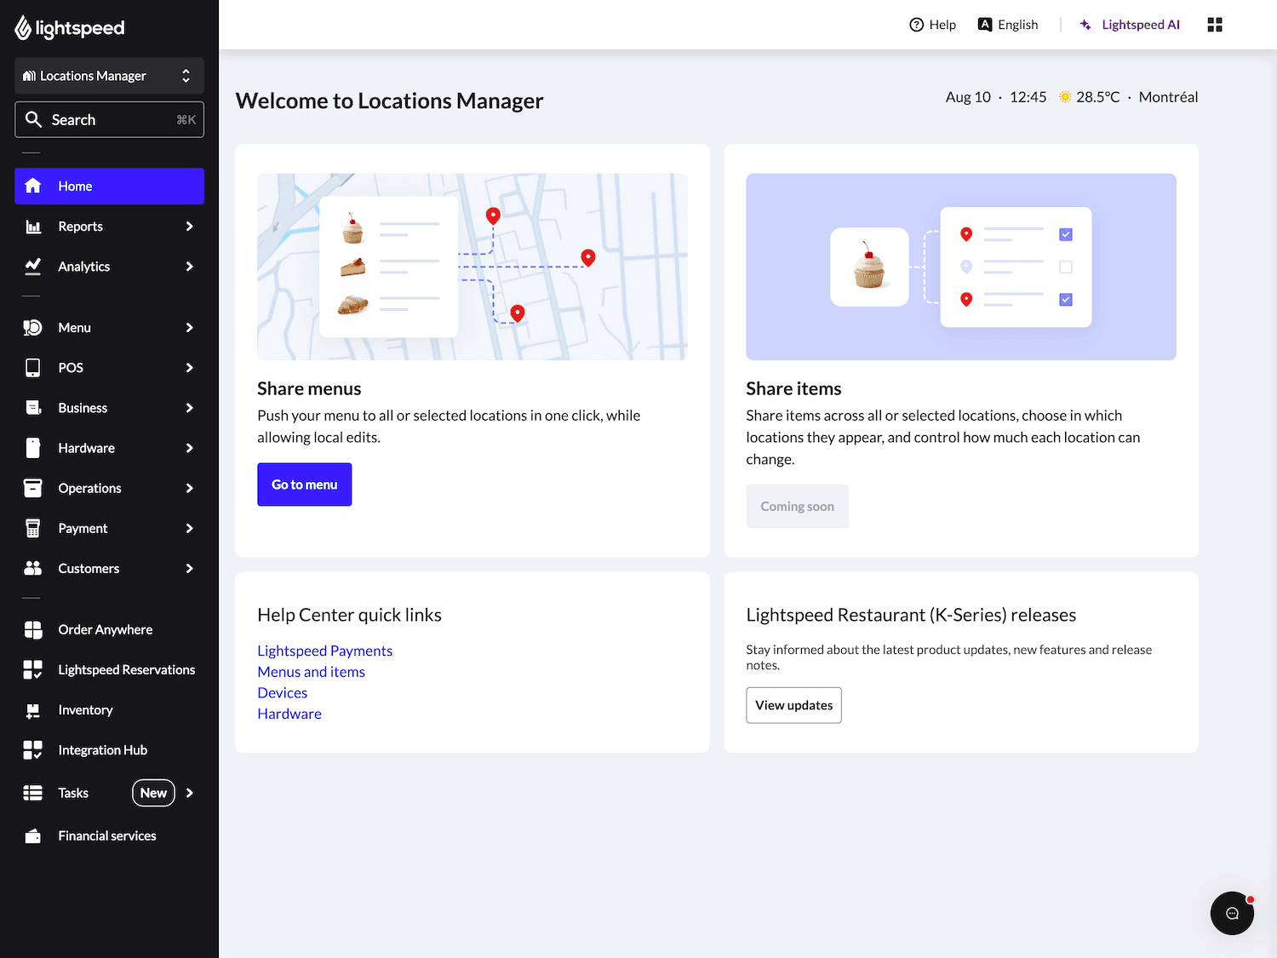Open the apps grid icon
Screen dimensions: 1277x958
(1215, 25)
